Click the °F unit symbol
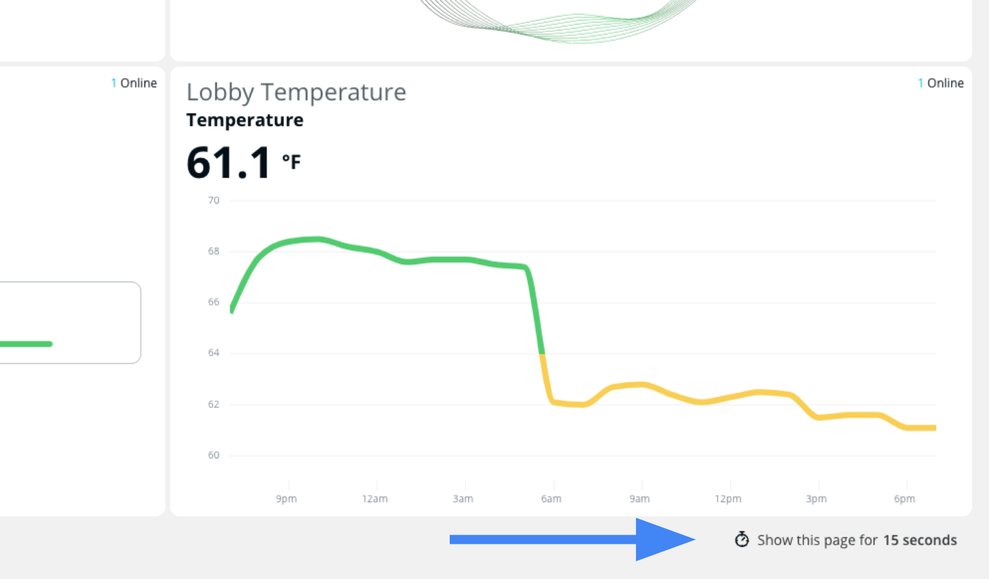Screen dimensions: 989x579 pos(291,162)
